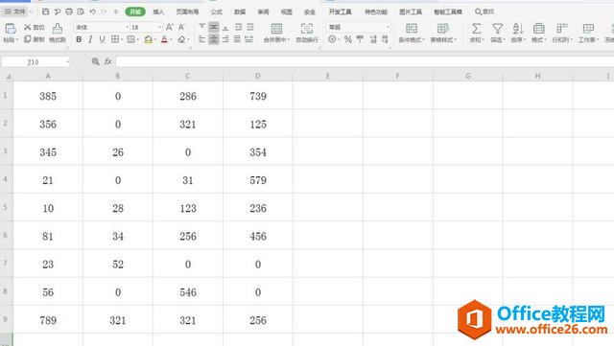Image resolution: width=614 pixels, height=346 pixels.
Task: Click the Table Style icon
Action: point(442,29)
